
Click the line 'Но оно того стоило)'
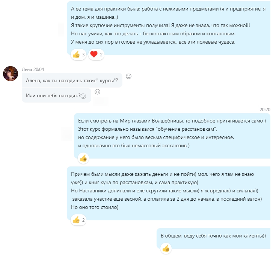pos(95,207)
